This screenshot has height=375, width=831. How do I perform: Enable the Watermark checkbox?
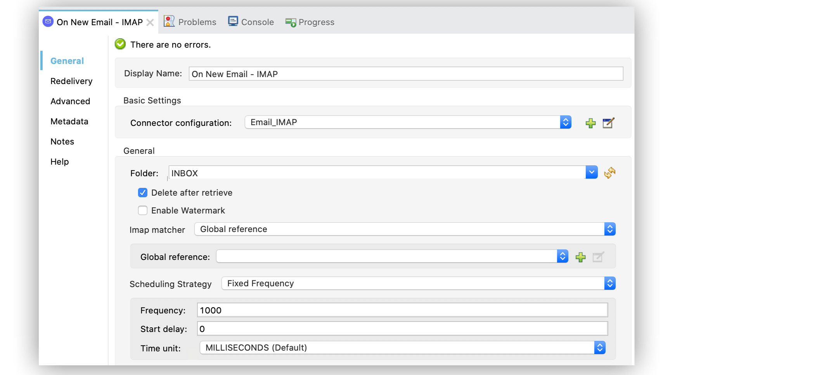point(142,210)
